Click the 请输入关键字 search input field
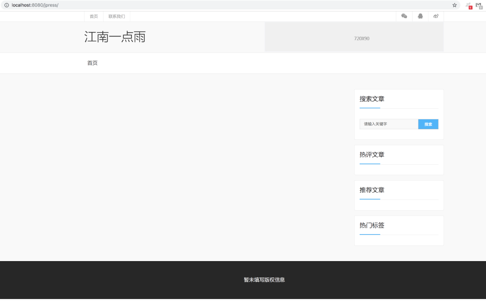This screenshot has width=486, height=301. [x=389, y=124]
